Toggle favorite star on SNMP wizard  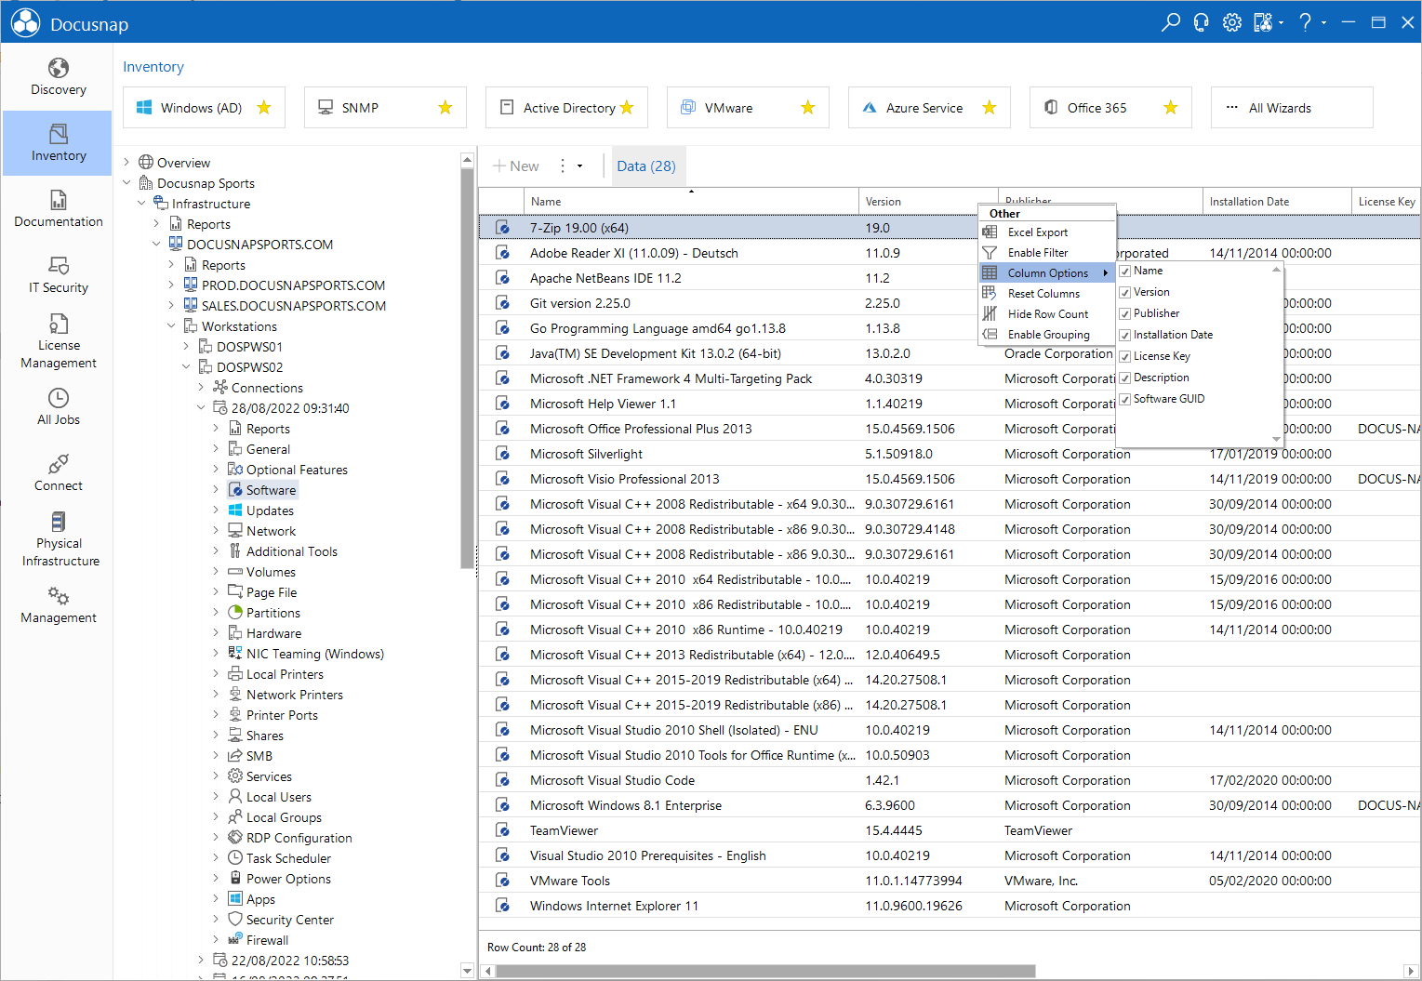445,108
